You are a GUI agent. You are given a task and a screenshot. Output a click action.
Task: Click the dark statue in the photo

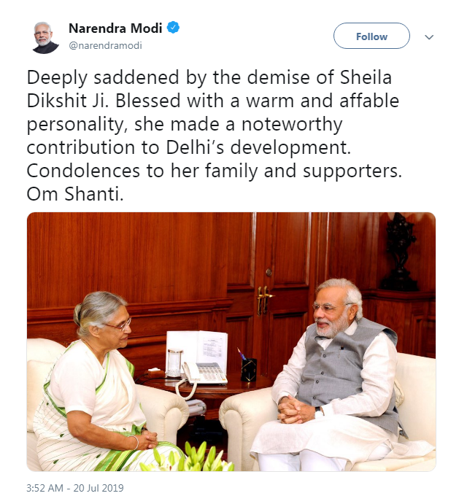399,252
